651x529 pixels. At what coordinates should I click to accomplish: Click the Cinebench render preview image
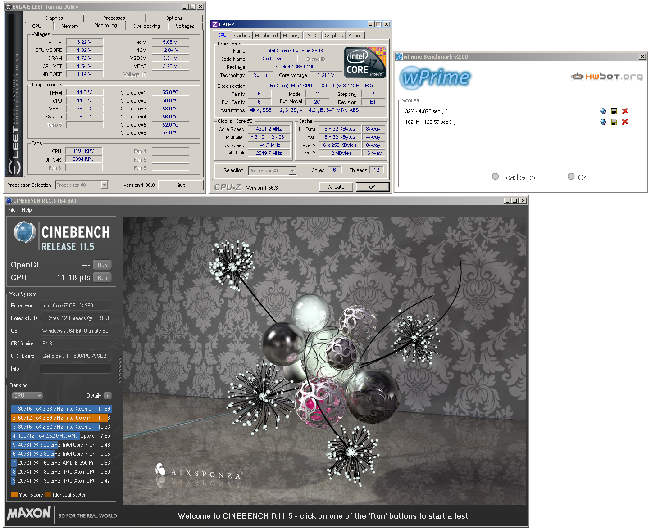324,361
